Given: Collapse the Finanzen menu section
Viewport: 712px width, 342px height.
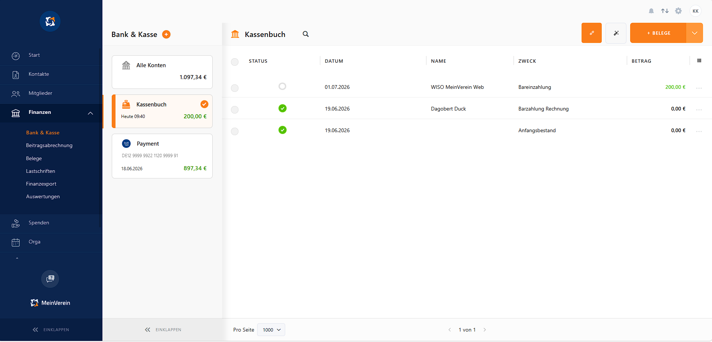Looking at the screenshot, I should (x=90, y=113).
